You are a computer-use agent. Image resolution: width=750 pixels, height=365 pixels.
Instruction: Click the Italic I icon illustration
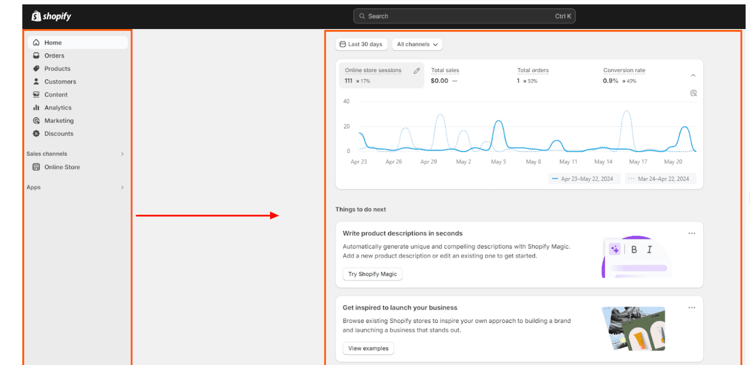coord(649,249)
